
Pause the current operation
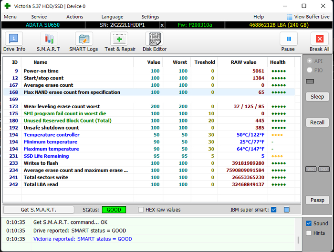coord(288,42)
